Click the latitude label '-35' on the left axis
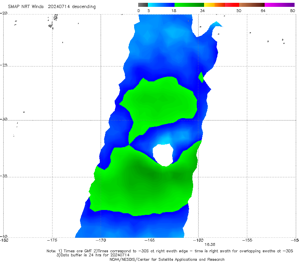Screen dimensions: 299x262 click(x=4, y=176)
